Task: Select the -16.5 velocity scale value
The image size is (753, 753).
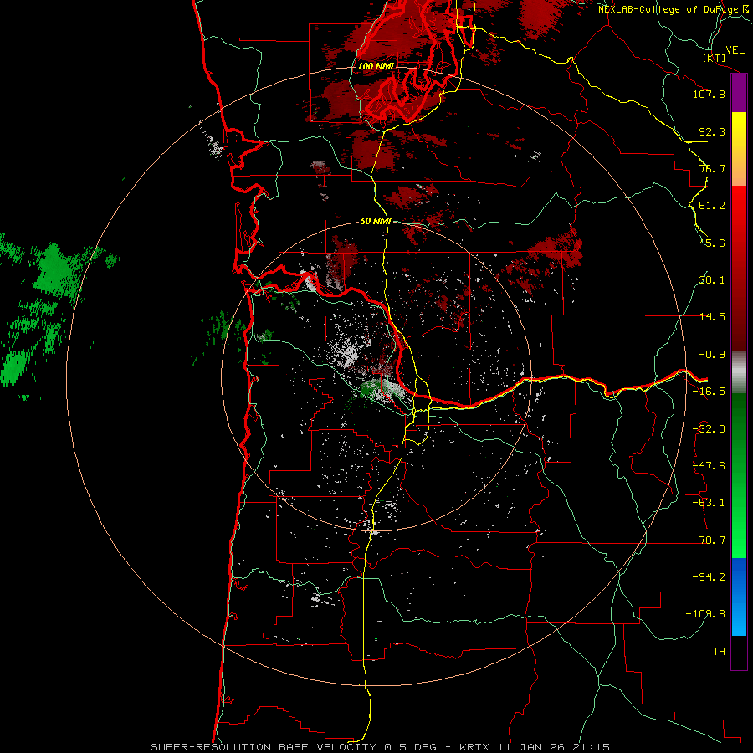Action: 709,392
